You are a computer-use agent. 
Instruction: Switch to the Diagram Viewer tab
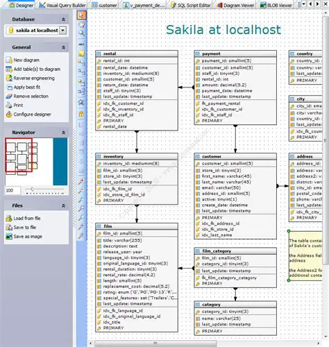pos(235,5)
